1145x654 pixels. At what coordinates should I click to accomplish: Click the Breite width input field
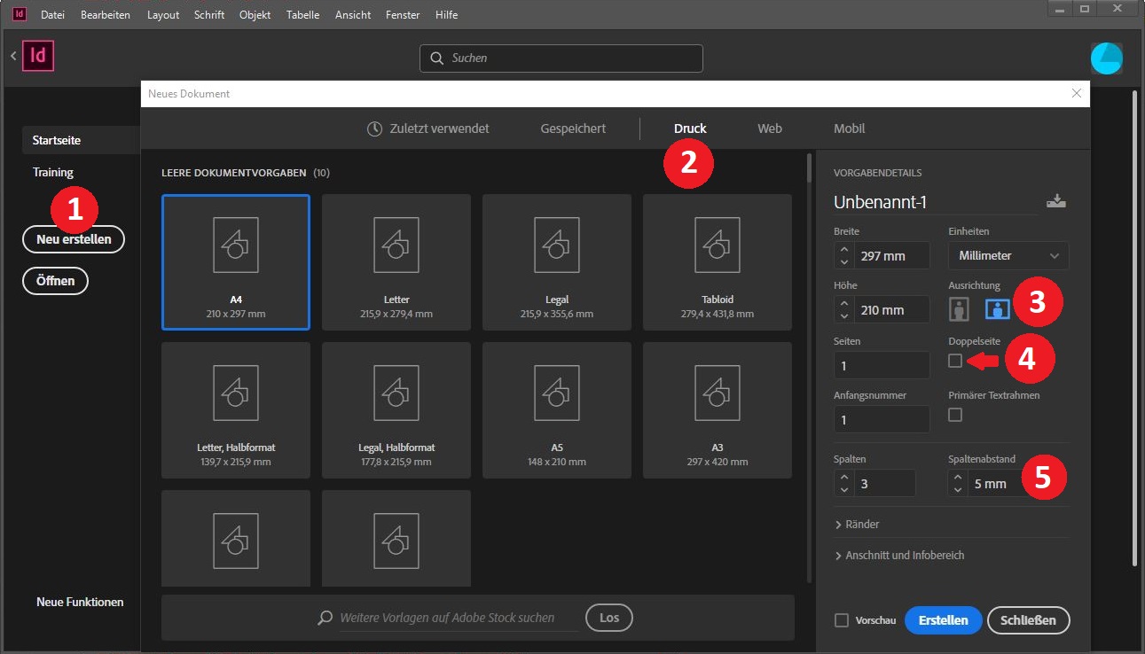coord(891,256)
